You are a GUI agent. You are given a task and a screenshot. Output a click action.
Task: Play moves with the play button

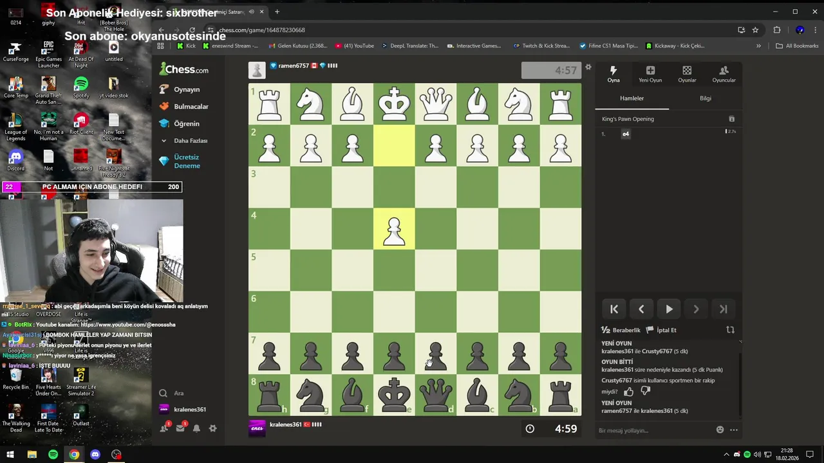tap(669, 309)
